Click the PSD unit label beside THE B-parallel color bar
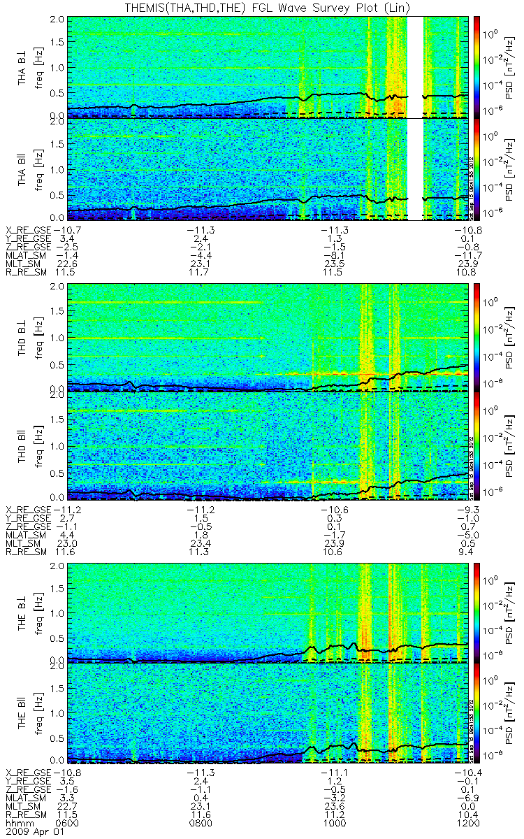Image resolution: width=524 pixels, height=839 pixels. [x=511, y=712]
